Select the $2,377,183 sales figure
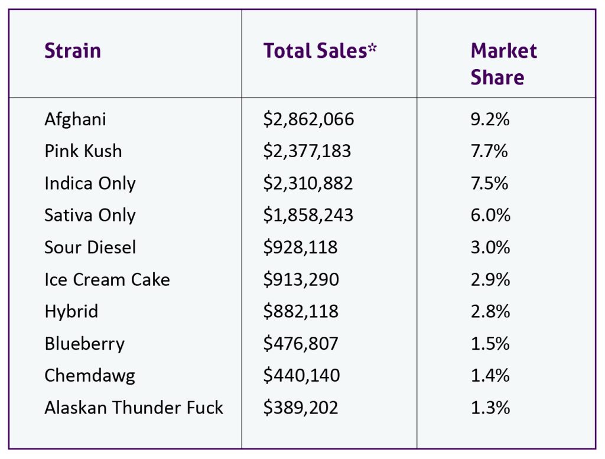Image resolution: width=605 pixels, height=459 pixels. 307,151
